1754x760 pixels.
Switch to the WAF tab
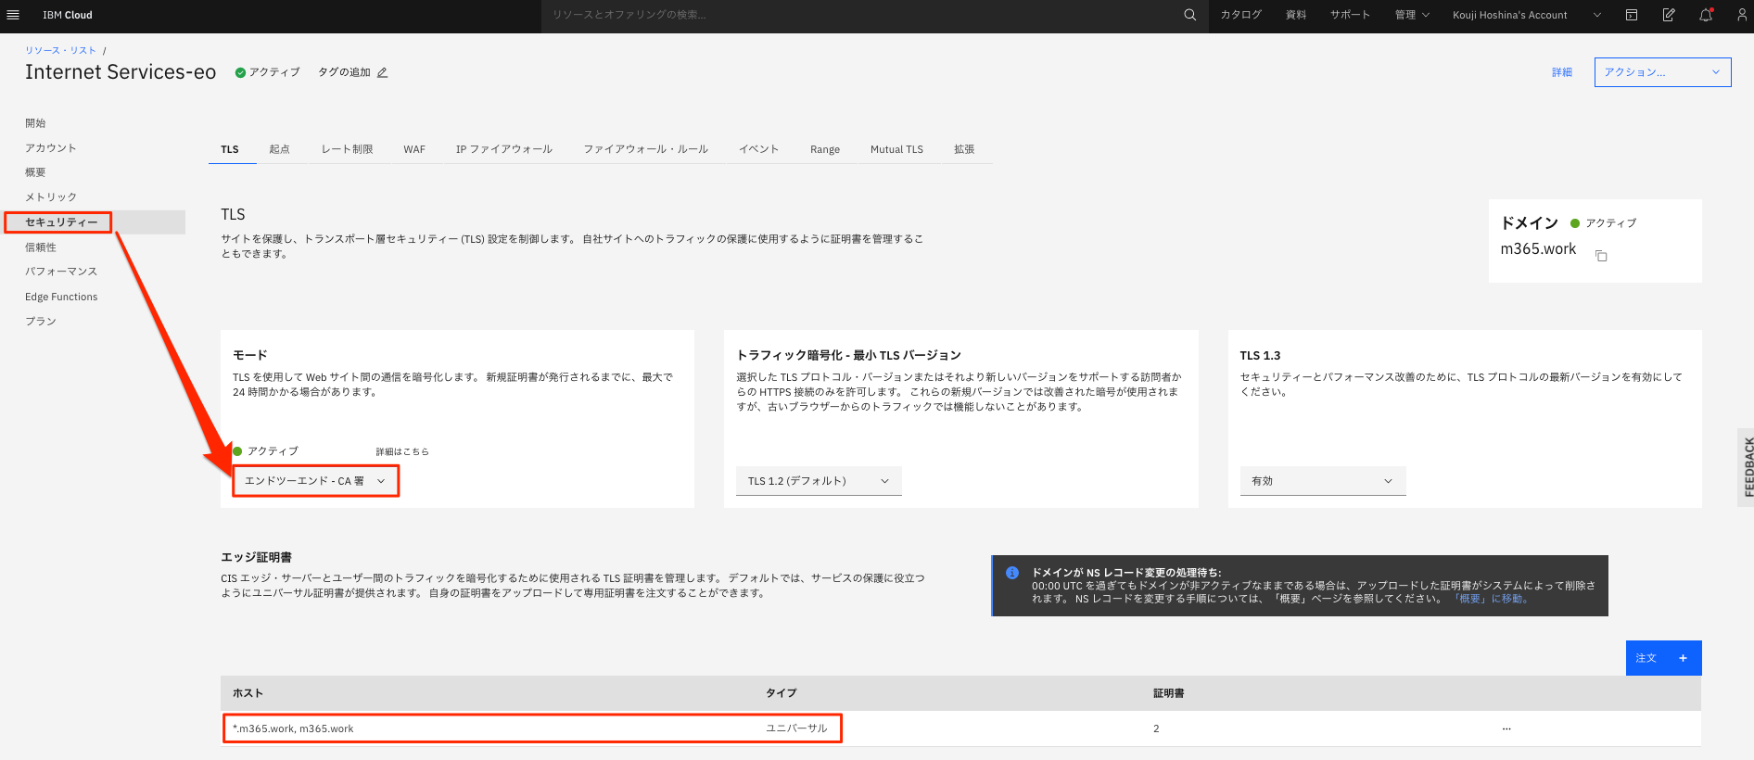[x=414, y=149]
